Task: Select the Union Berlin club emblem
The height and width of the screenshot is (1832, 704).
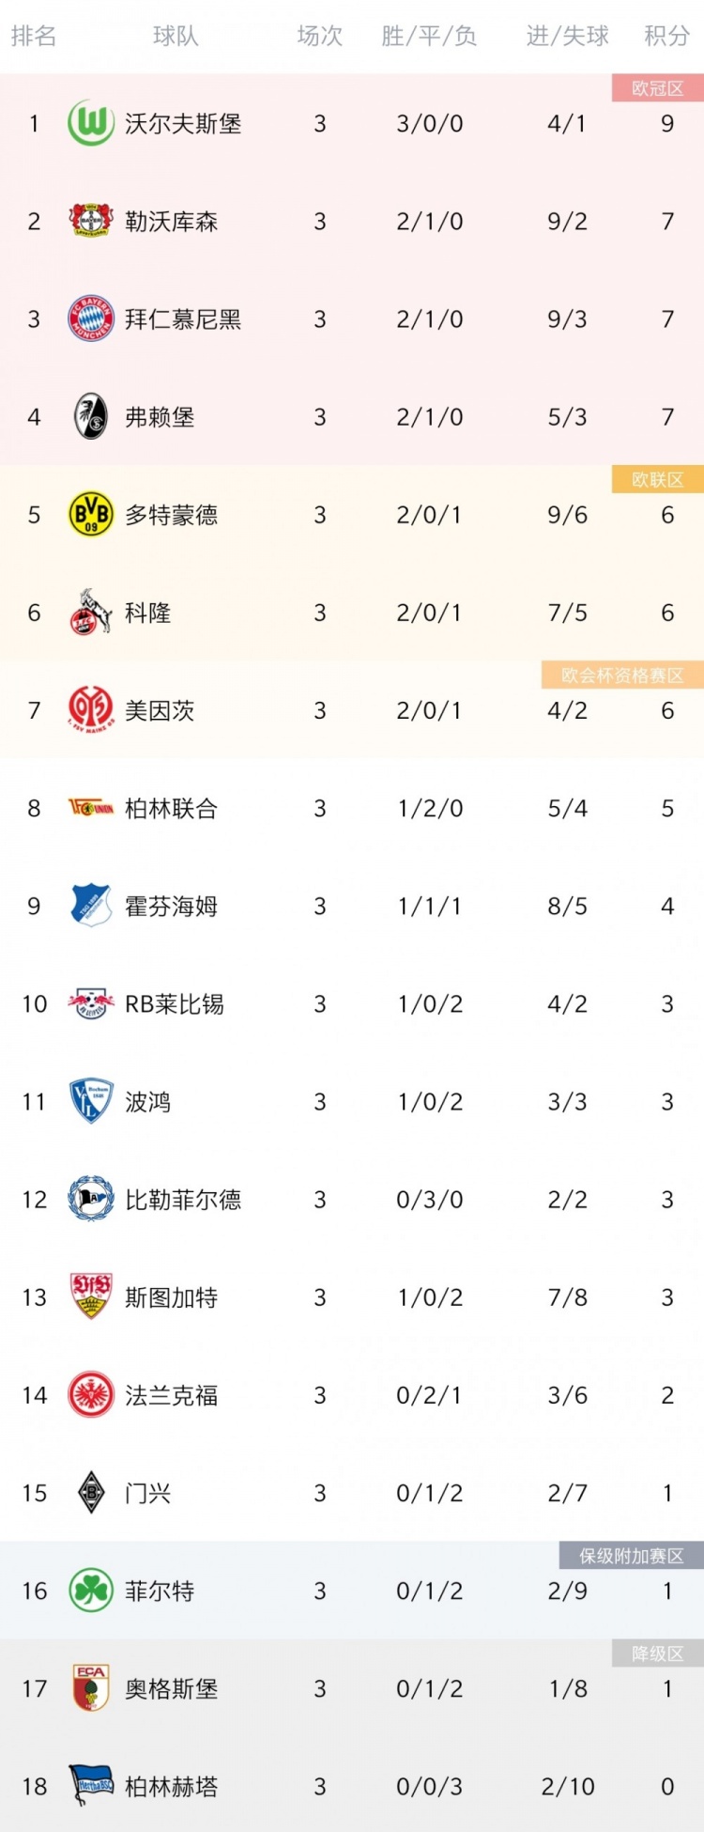Action: pyautogui.click(x=91, y=807)
